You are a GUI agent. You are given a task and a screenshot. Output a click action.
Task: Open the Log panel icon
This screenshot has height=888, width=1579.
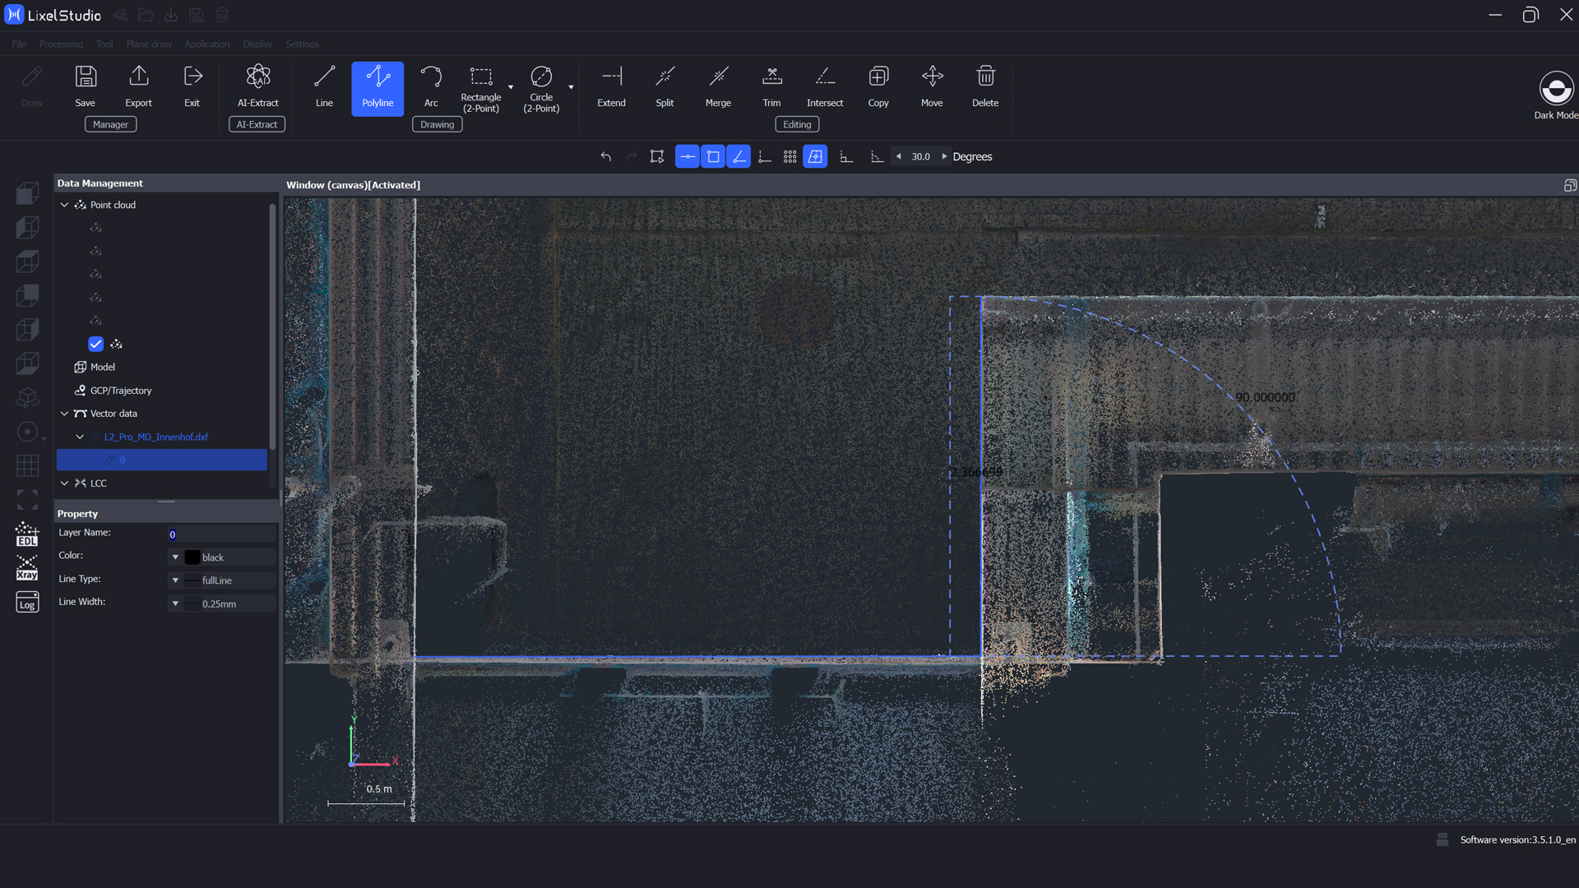(27, 603)
